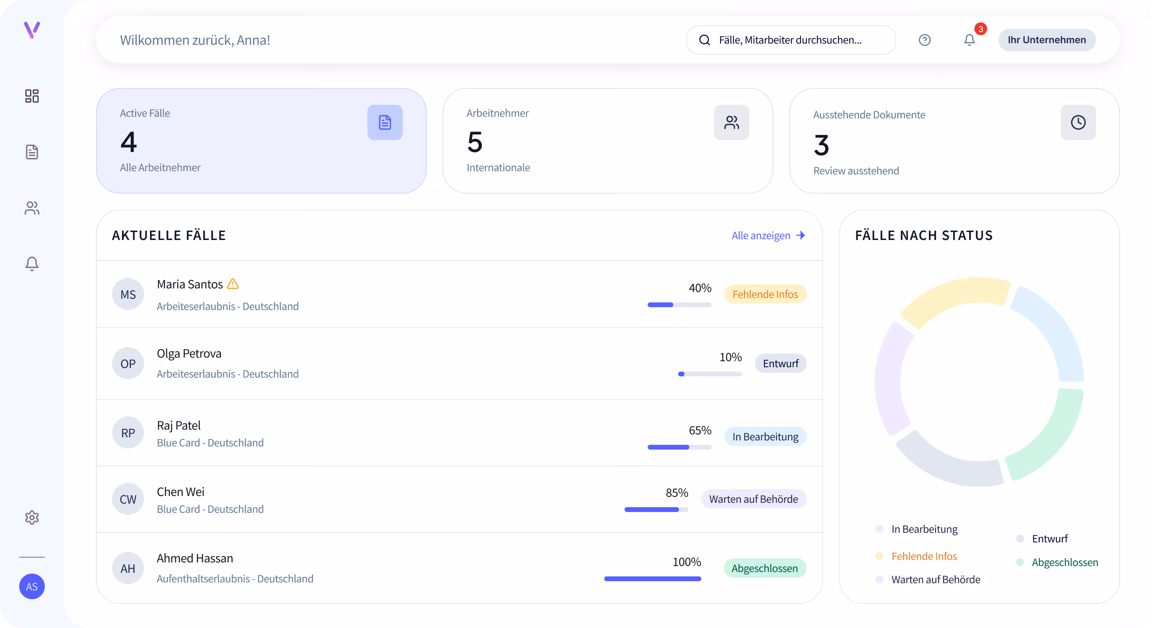Image resolution: width=1152 pixels, height=628 pixels.
Task: Click the document icon on Active Fälle card
Action: [x=384, y=122]
